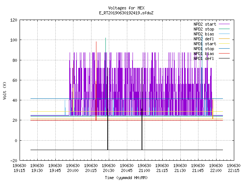
Task: Click the x-axis tick label '19:45'
Action: pos(55,170)
